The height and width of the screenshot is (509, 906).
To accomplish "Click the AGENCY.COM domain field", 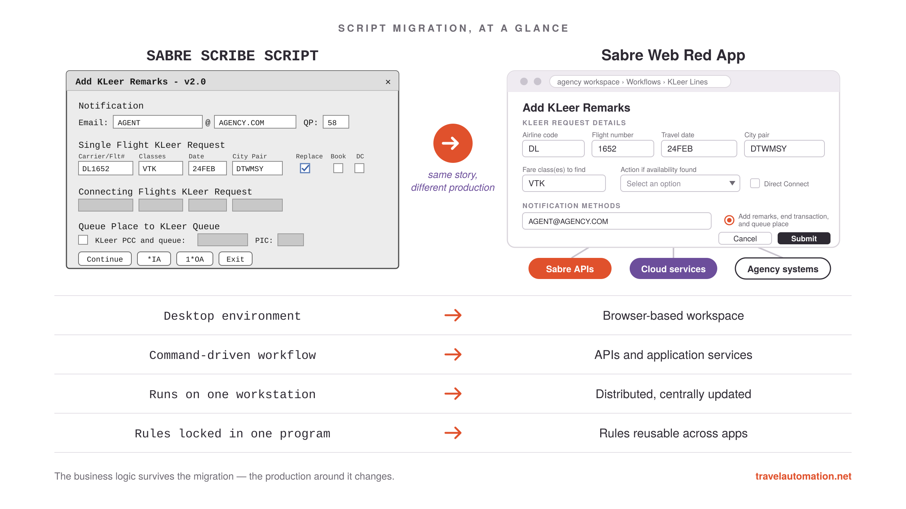I will pyautogui.click(x=255, y=122).
